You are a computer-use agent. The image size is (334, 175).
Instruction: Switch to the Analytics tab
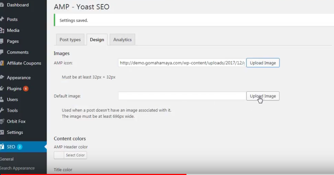[122, 40]
